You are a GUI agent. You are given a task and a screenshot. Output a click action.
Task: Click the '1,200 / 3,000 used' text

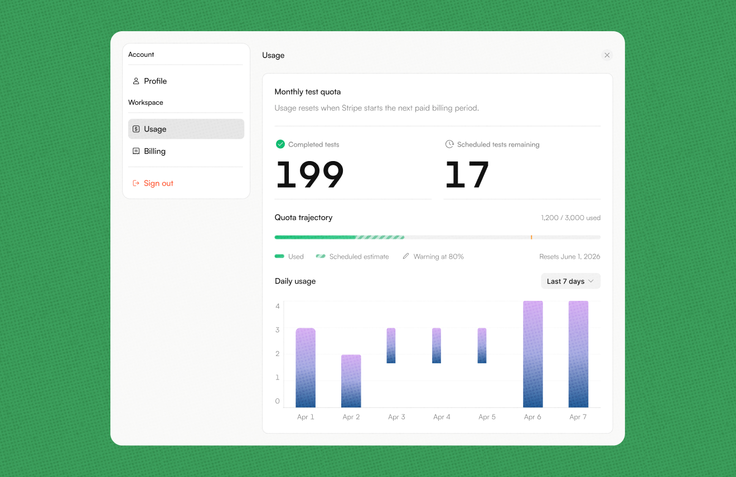click(x=570, y=218)
